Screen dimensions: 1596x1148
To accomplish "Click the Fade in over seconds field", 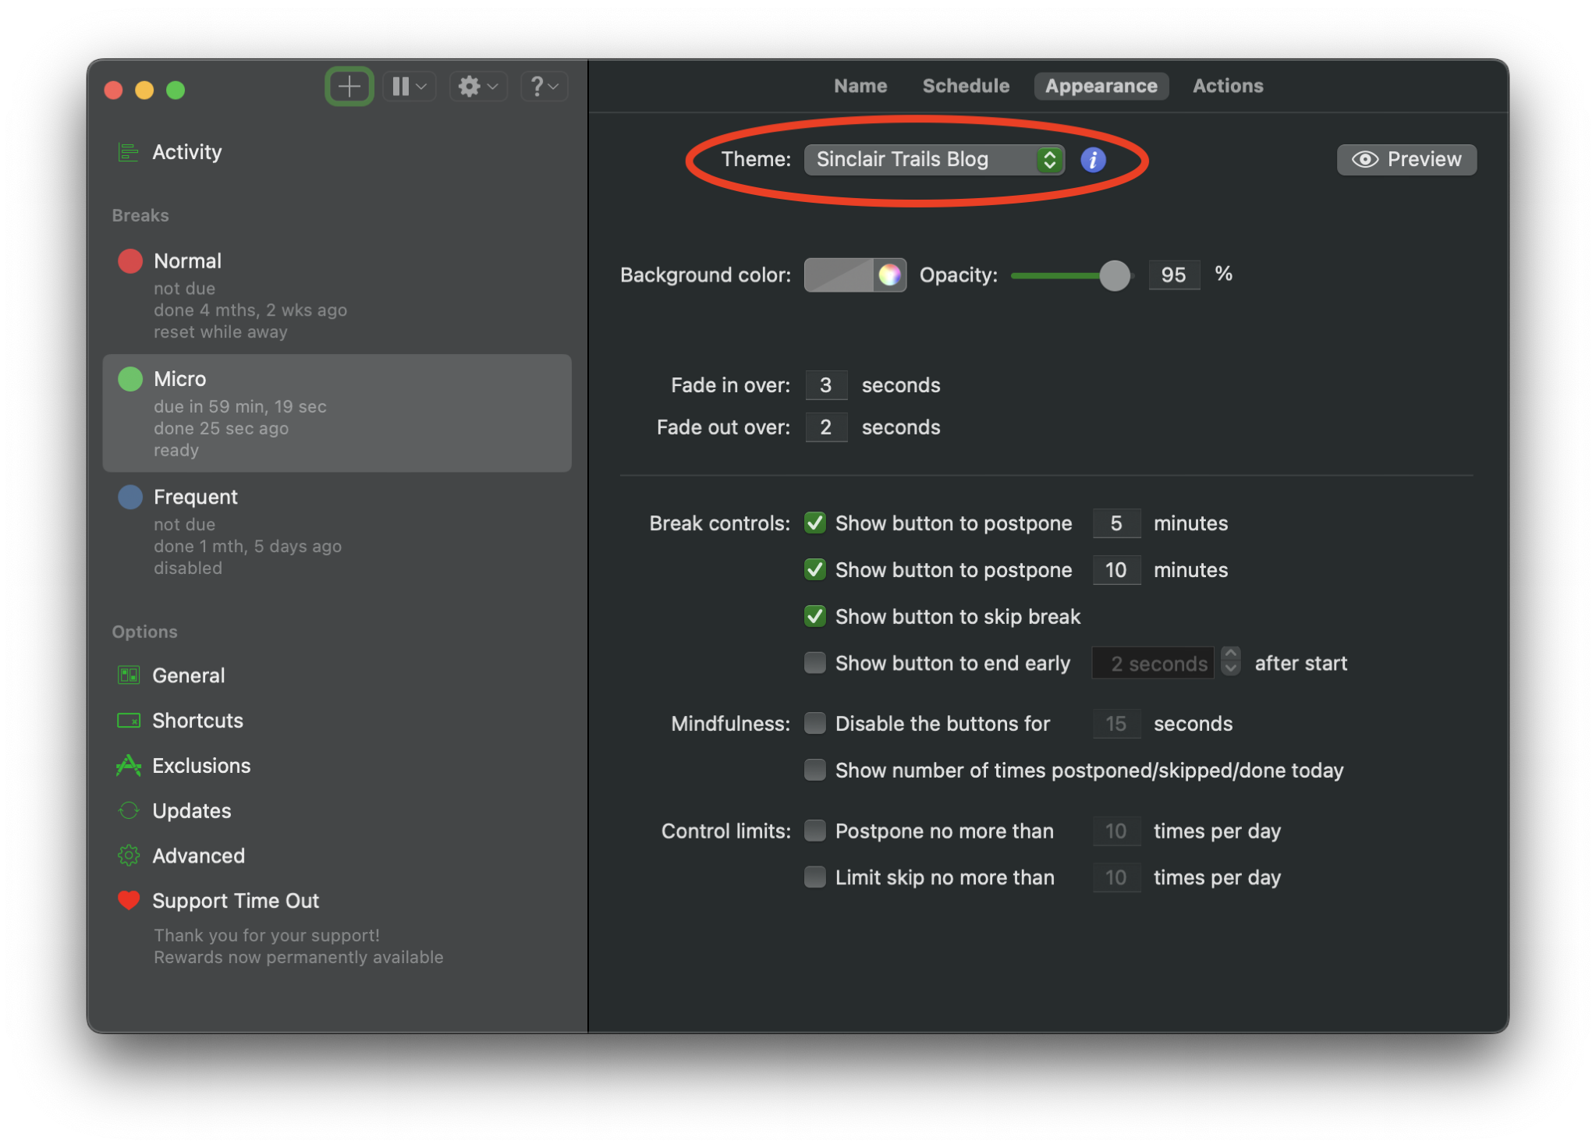I will 826,385.
